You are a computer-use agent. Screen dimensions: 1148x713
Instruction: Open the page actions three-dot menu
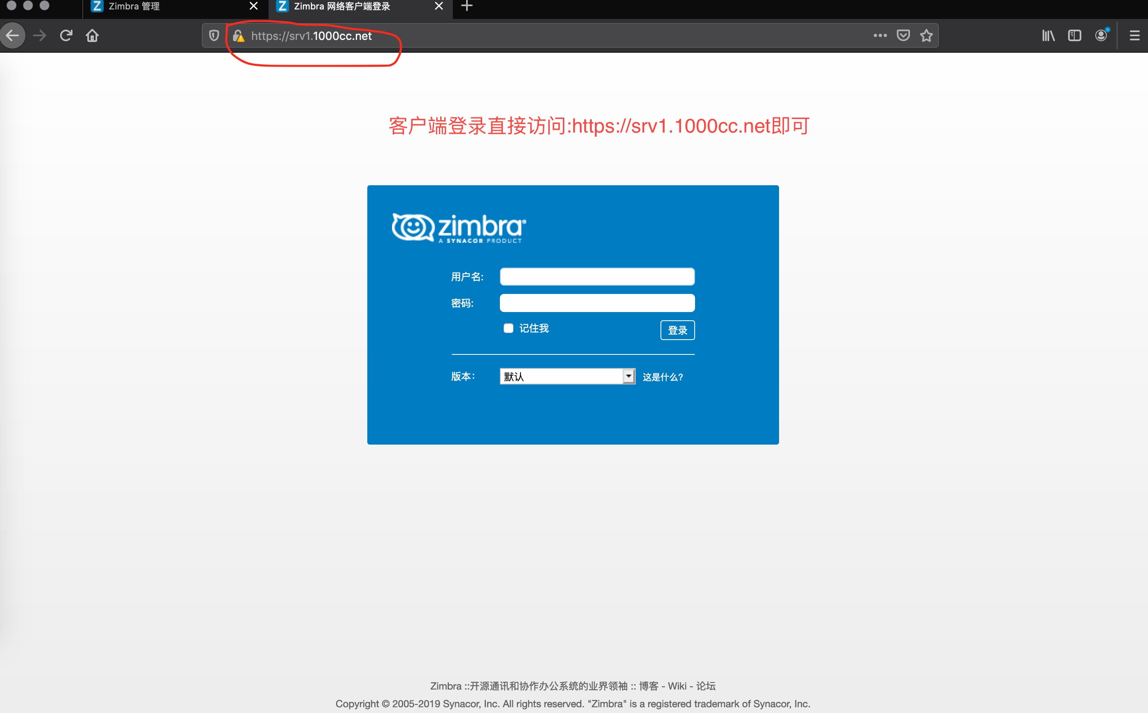(x=880, y=35)
